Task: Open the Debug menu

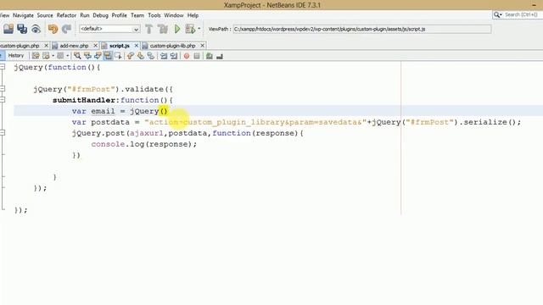Action: (100, 15)
